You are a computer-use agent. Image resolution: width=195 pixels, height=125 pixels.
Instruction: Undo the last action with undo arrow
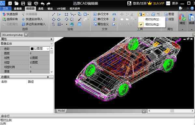pyautogui.click(x=43, y=4)
